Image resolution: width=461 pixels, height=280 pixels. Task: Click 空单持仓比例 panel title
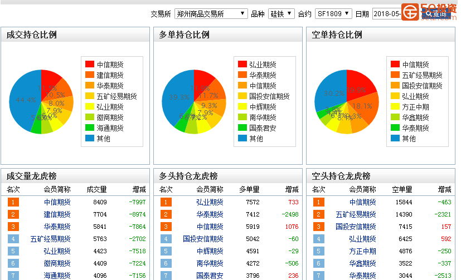337,35
